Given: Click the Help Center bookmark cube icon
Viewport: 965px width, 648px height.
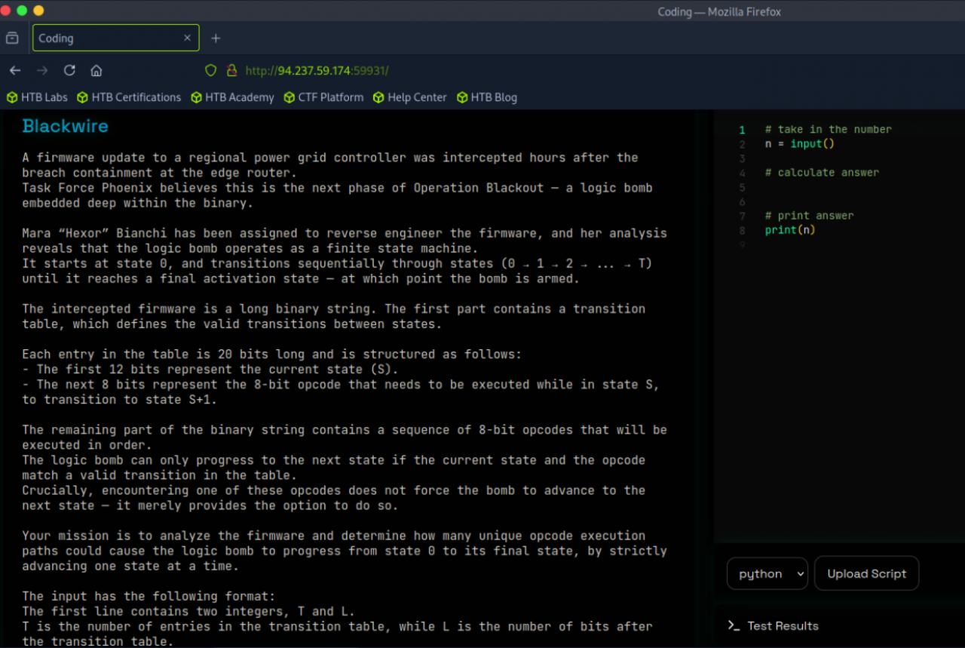Looking at the screenshot, I should point(378,97).
